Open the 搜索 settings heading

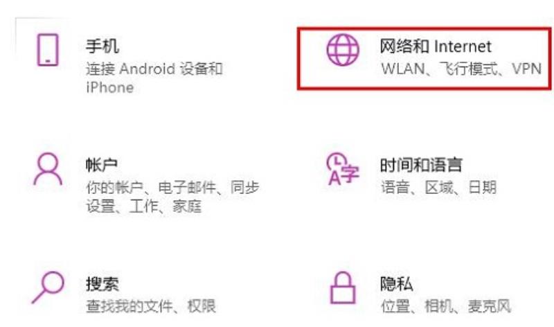tap(102, 284)
